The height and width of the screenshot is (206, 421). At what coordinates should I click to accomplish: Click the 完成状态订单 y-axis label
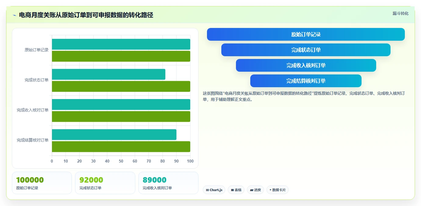pos(37,80)
